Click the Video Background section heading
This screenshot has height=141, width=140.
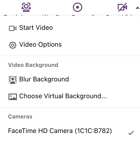33,65
